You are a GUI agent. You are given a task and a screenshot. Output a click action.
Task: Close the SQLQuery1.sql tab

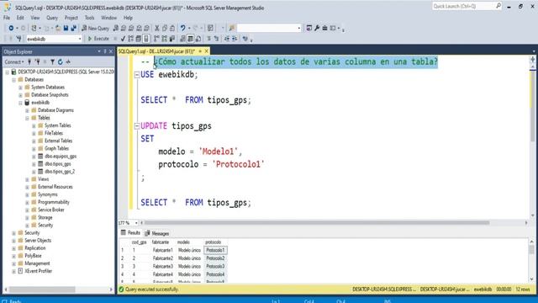(207, 51)
